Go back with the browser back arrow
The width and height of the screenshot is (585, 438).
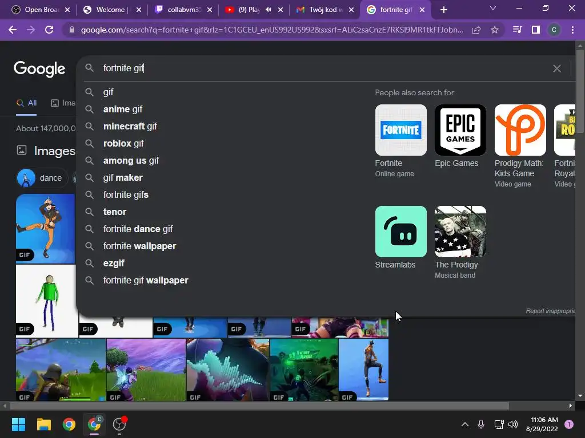[x=13, y=30]
